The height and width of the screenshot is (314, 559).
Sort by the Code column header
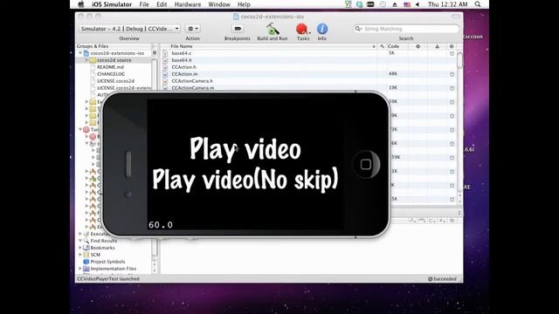coord(393,46)
